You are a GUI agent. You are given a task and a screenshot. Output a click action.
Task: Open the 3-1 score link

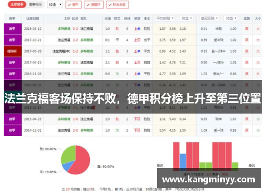pyautogui.click(x=76, y=62)
